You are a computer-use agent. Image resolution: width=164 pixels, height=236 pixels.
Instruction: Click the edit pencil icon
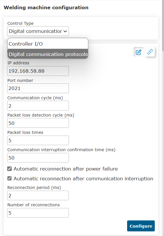tap(138, 52)
